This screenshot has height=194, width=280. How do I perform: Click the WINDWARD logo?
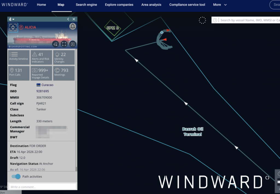tap(15, 4)
